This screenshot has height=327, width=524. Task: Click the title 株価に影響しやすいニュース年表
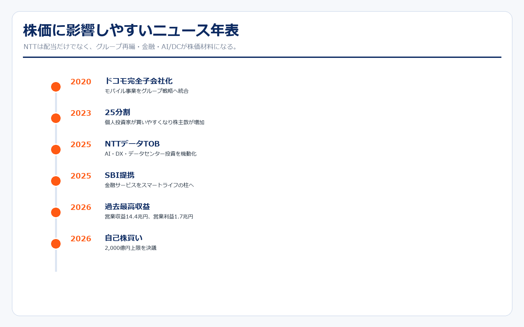[131, 30]
